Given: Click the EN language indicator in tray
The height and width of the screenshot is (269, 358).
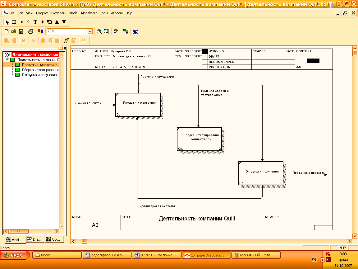Looking at the screenshot, I should 314,260.
